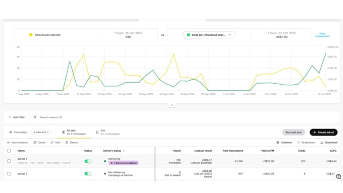Click the 15 Oct 2025 axis label
This screenshot has height=193, width=343.
click(x=324, y=94)
